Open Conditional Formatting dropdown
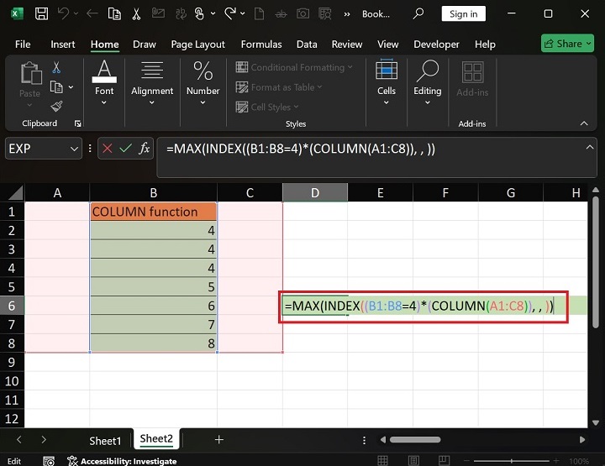This screenshot has width=605, height=466. pyautogui.click(x=294, y=67)
